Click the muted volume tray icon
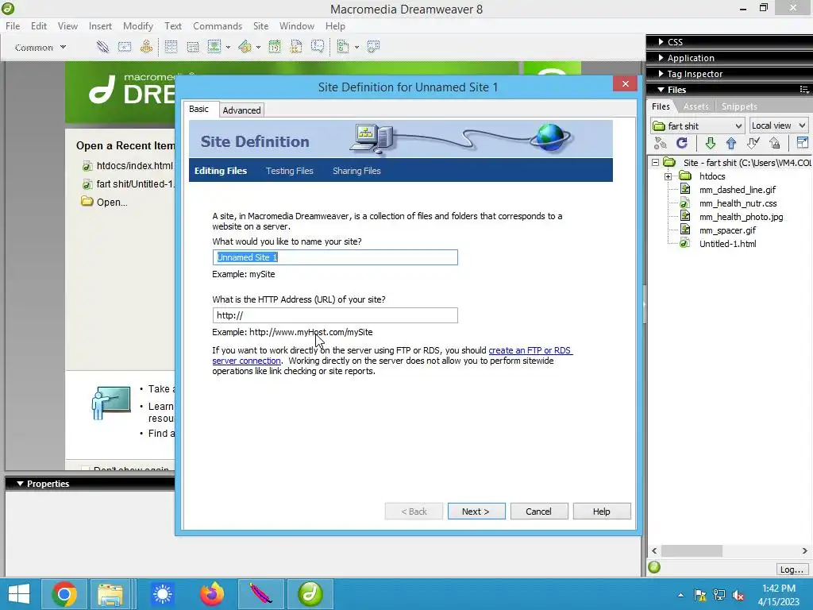 coord(738,595)
